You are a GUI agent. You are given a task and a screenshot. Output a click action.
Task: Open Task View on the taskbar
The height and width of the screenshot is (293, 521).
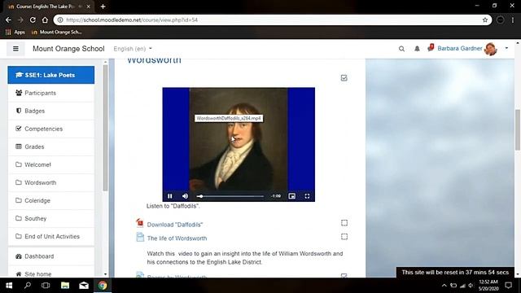pos(46,286)
